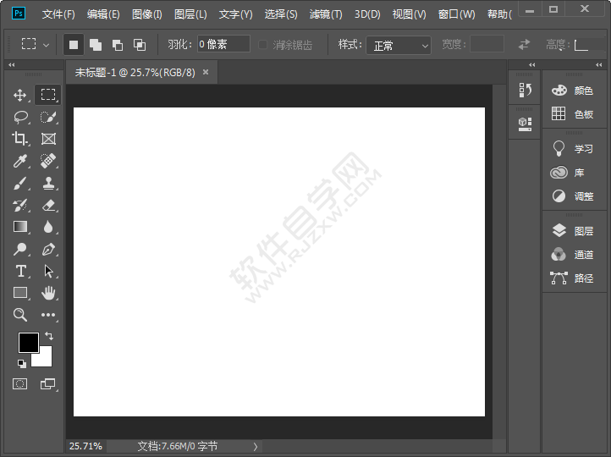Open the 滤镜(T) menu

point(326,14)
